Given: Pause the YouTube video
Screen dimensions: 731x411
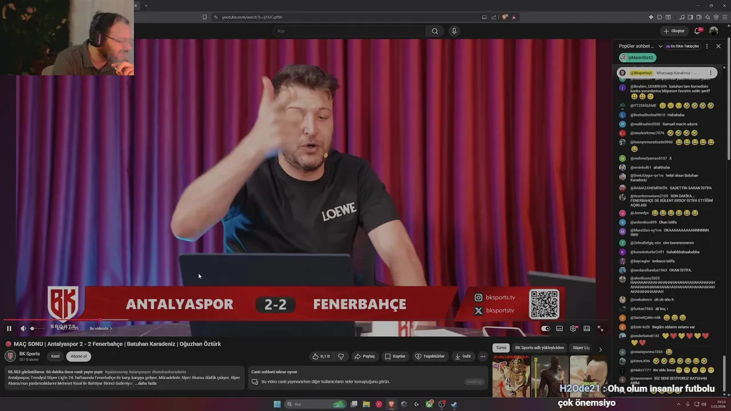Looking at the screenshot, I should (9, 328).
